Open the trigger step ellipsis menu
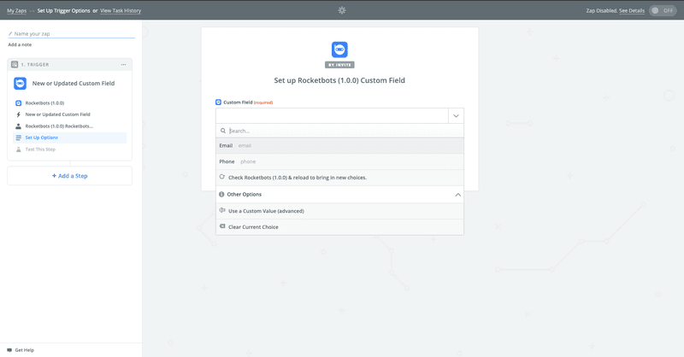Image resolution: width=684 pixels, height=357 pixels. pyautogui.click(x=123, y=65)
